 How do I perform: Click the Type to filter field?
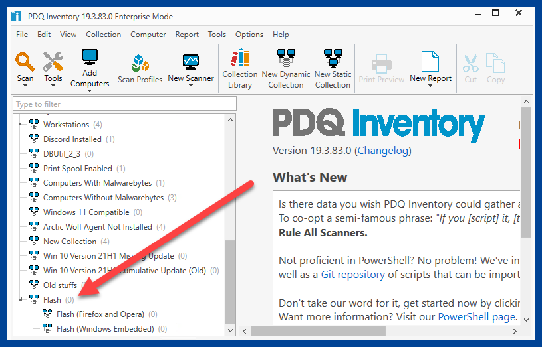point(125,104)
